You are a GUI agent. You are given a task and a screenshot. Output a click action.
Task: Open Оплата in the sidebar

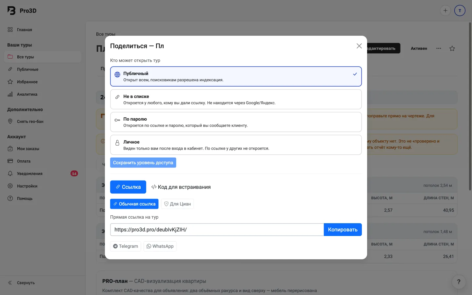[43, 161]
